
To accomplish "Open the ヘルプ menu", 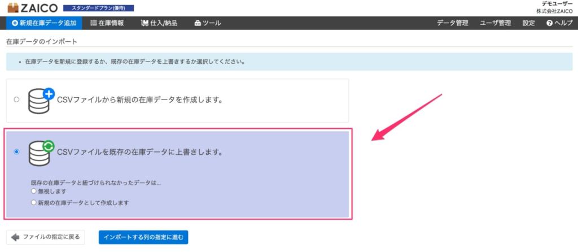I will [x=559, y=23].
